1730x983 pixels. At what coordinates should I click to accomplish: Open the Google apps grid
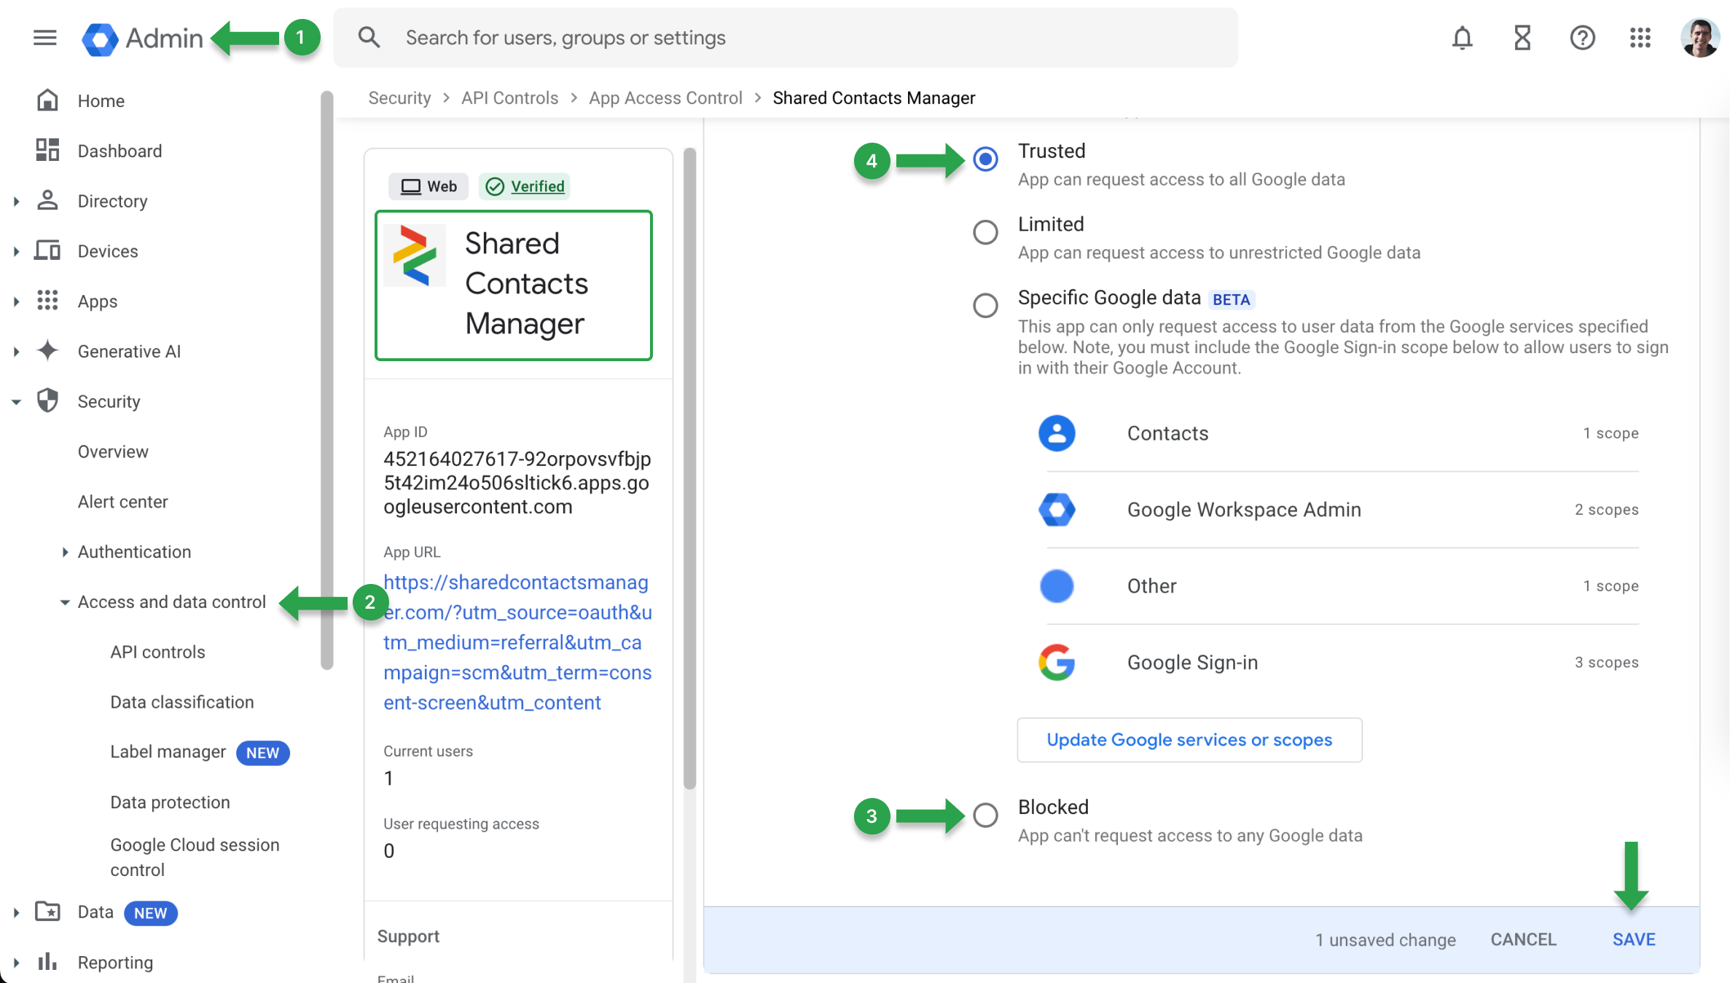click(x=1640, y=37)
